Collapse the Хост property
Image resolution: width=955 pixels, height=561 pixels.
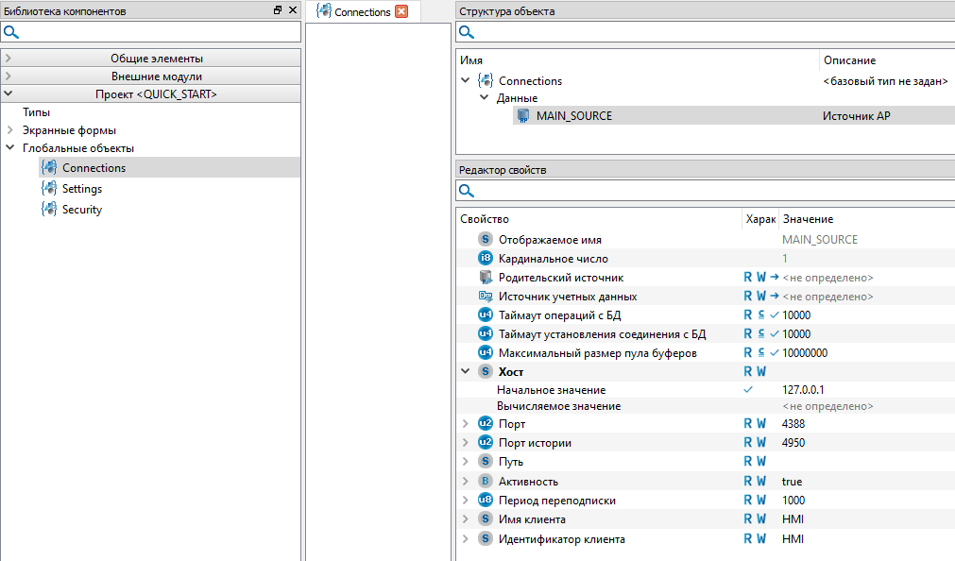[465, 372]
